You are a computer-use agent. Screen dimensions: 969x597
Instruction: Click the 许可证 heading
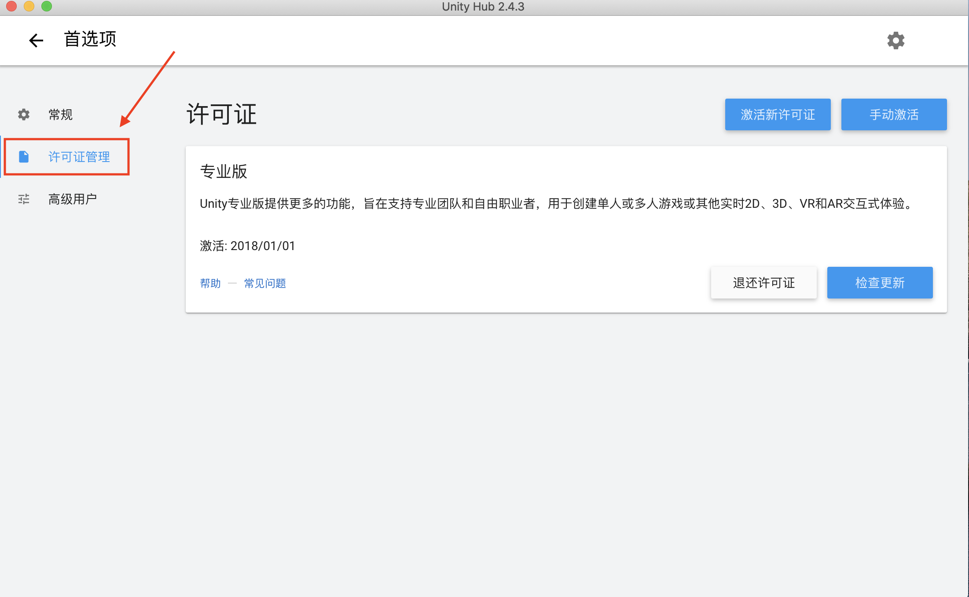tap(221, 114)
